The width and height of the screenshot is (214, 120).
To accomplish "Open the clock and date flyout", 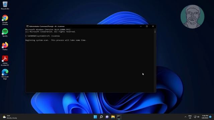I will (x=205, y=117).
